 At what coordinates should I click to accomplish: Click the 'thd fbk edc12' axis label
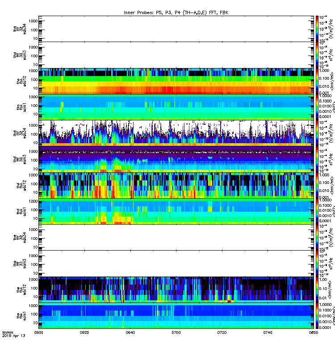[21, 185]
